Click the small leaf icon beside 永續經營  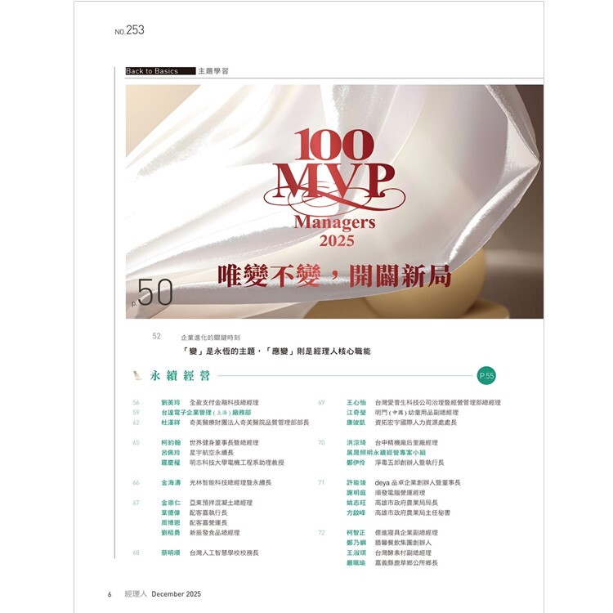(x=137, y=375)
